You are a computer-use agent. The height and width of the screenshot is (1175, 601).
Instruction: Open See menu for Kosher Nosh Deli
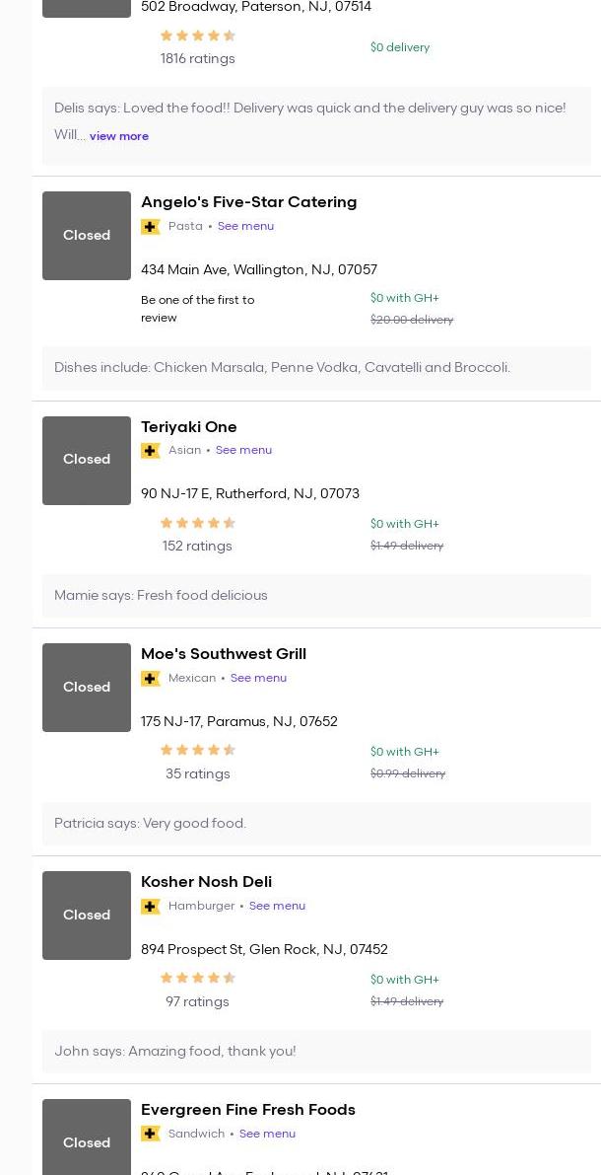point(277,906)
